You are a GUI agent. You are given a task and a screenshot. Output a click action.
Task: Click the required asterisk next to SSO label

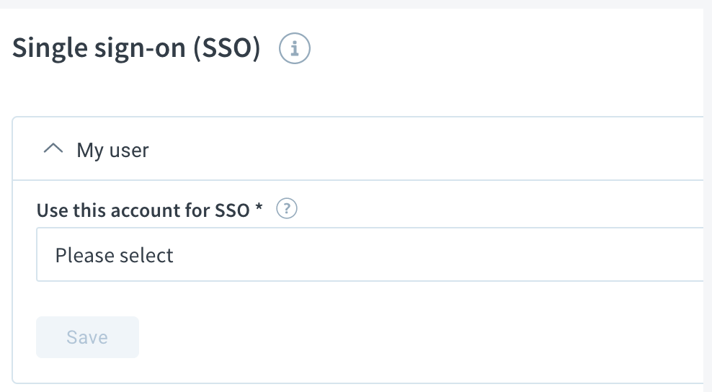click(x=259, y=207)
